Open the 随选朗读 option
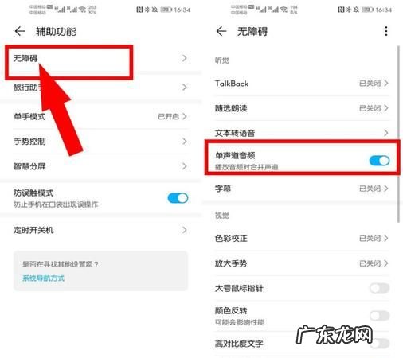The width and height of the screenshot is (403, 358). 302,108
